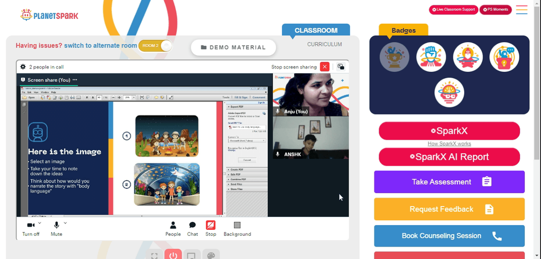
Task: Open the hamburger menu at top right
Action: (x=522, y=10)
